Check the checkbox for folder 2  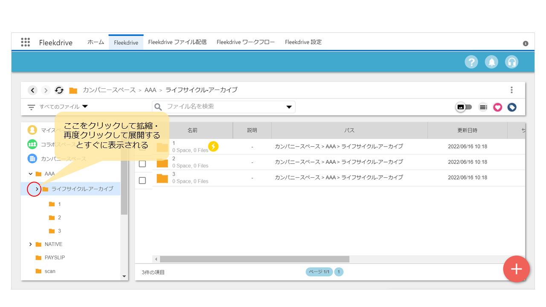142,164
